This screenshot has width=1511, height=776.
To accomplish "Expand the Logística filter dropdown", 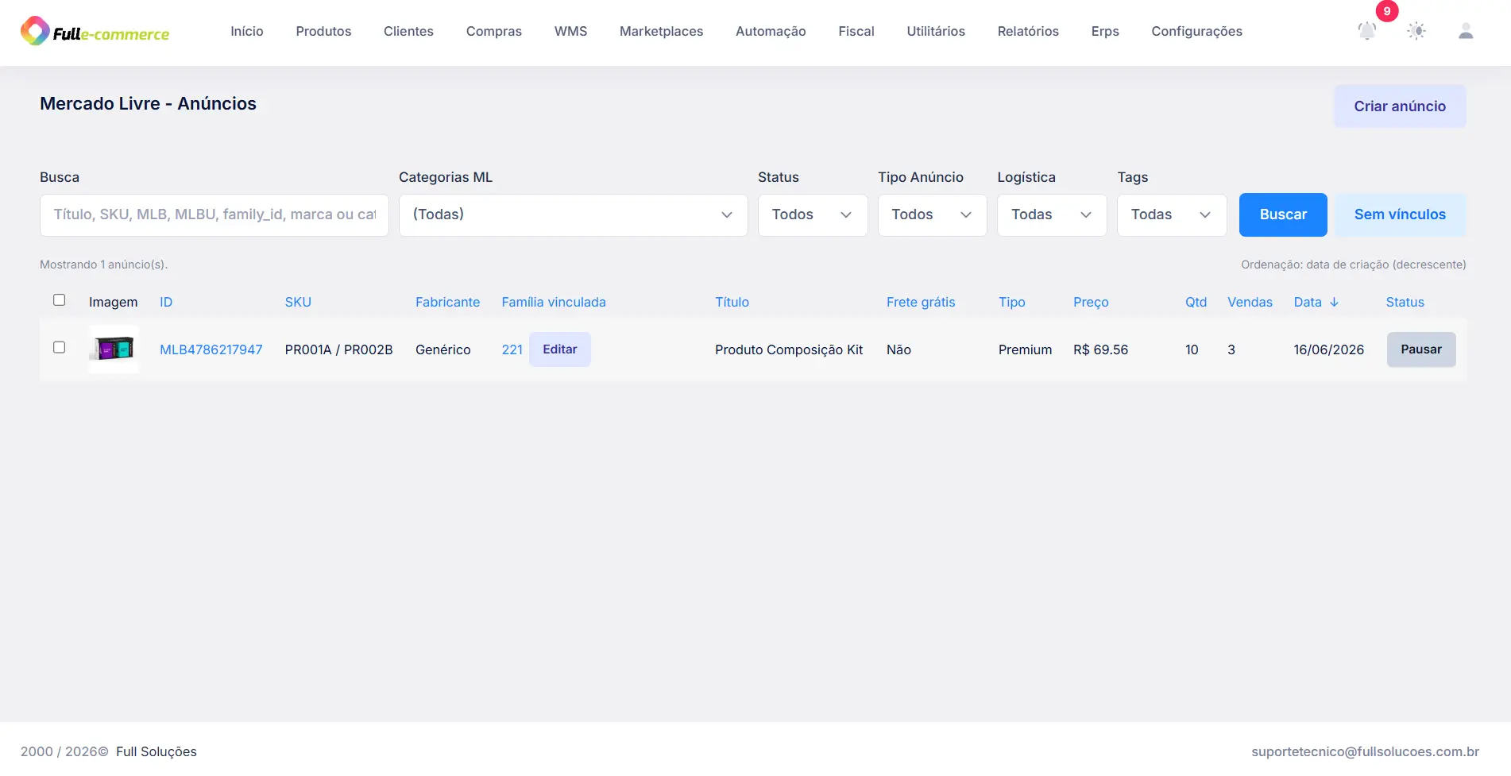I will click(x=1052, y=215).
